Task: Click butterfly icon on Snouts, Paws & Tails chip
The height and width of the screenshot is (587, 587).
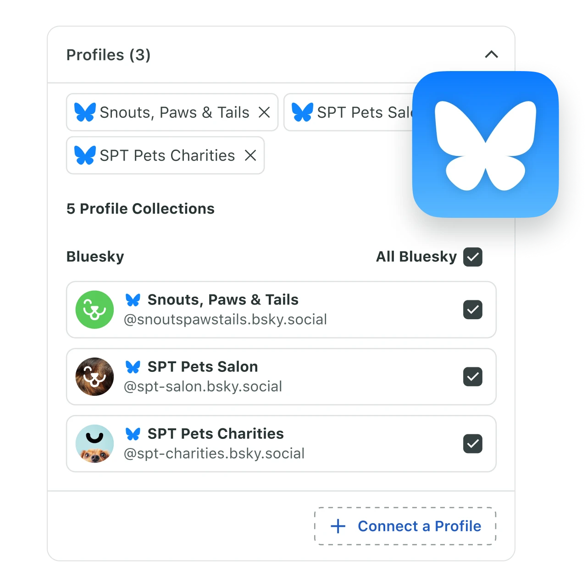Action: tap(85, 112)
